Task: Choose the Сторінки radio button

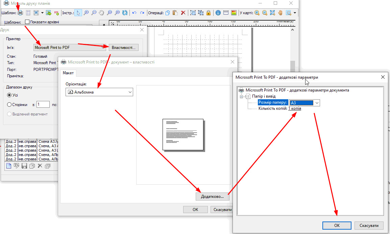Action: (x=9, y=105)
